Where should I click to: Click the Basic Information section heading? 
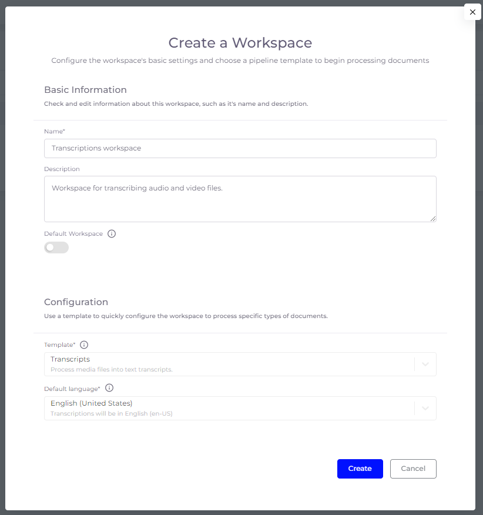tap(85, 89)
